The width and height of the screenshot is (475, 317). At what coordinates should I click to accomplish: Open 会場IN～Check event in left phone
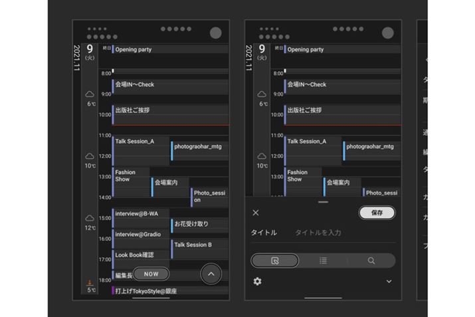point(170,86)
